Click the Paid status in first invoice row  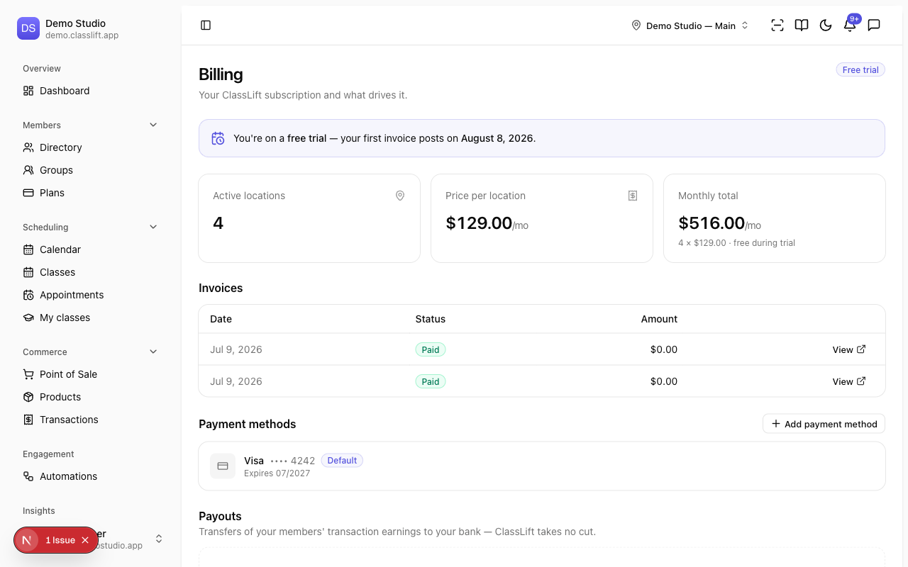click(x=431, y=349)
